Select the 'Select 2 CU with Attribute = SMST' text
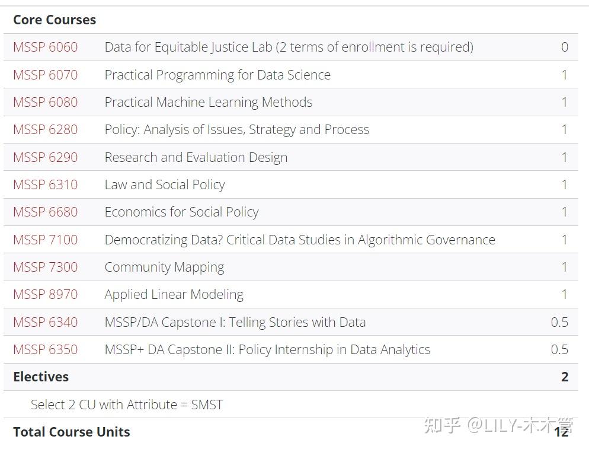This screenshot has width=589, height=449. [127, 405]
